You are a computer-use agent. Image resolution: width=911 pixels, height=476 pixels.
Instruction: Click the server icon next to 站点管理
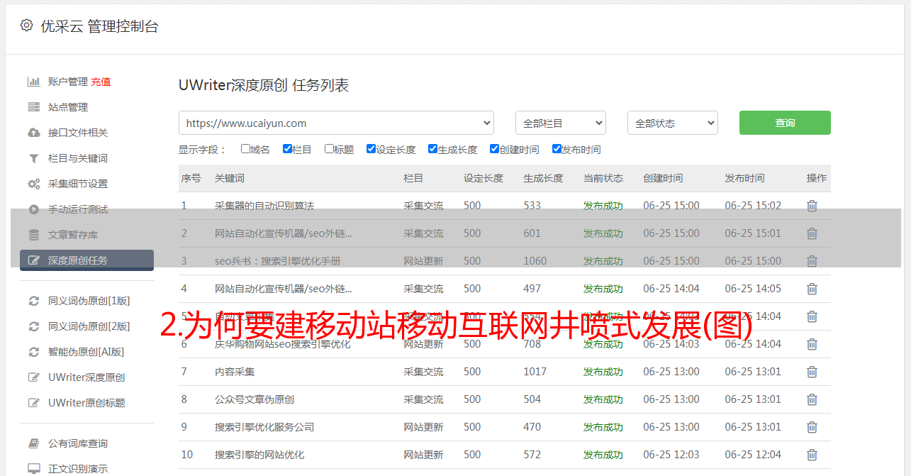point(33,107)
